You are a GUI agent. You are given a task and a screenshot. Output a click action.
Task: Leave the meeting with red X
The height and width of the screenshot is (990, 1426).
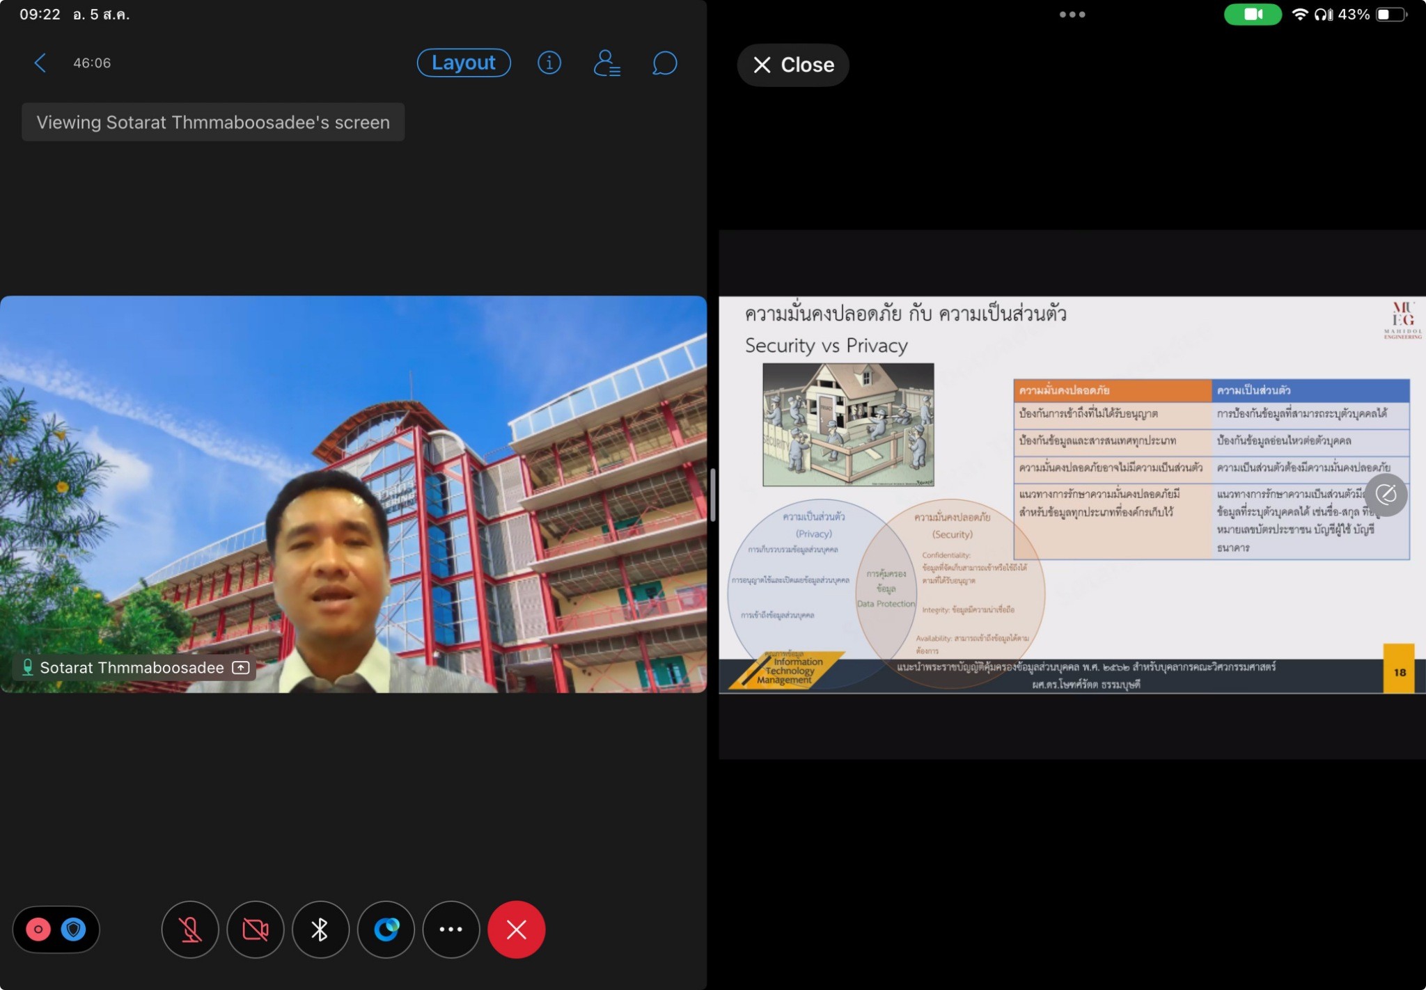517,929
